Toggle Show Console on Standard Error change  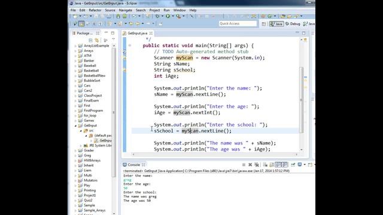click(x=285, y=165)
